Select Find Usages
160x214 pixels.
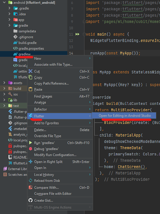point(60,96)
